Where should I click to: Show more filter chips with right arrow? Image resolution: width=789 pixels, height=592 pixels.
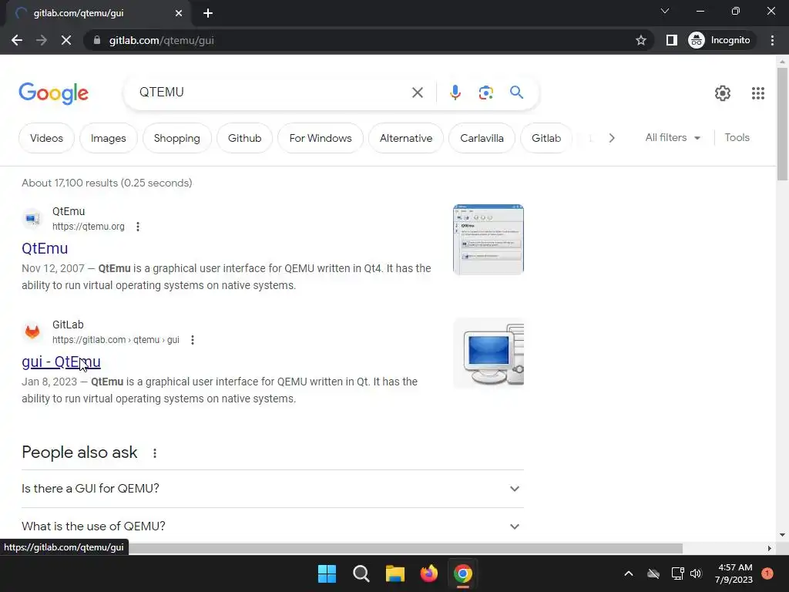[x=611, y=138]
